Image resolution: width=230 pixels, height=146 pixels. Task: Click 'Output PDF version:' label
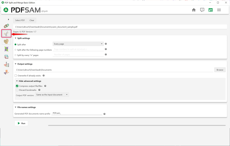tap(25, 95)
